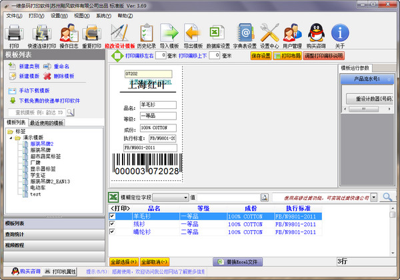The width and height of the screenshot is (400, 280).
Task: Select the 标签 folder in template tree
Action: click(x=21, y=131)
